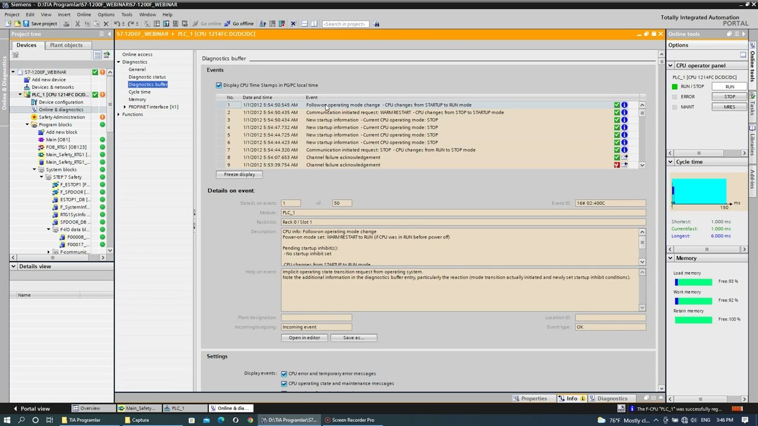
Task: Collapse the System blocks folder
Action: [x=34, y=170]
